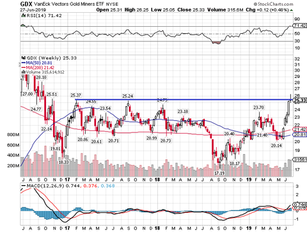Click the 25.51 price annotation
307x232 pixels.
tap(52, 95)
